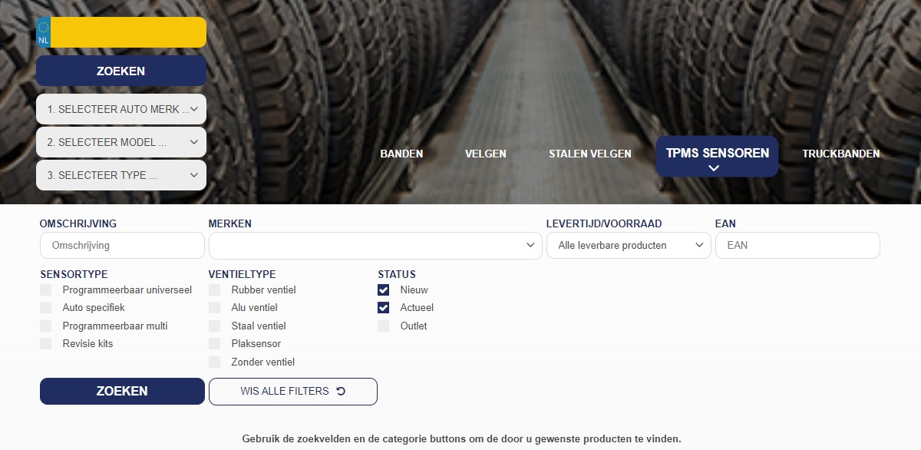This screenshot has height=450, width=921.
Task: Check the Staal ventiel box
Action: point(215,326)
